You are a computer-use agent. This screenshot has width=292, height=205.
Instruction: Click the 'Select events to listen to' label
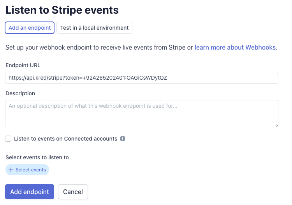pyautogui.click(x=37, y=157)
